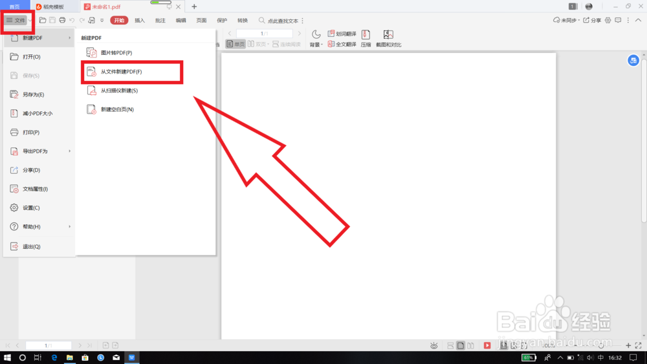Add a new tab with plus button
The image size is (647, 364).
coord(194,6)
